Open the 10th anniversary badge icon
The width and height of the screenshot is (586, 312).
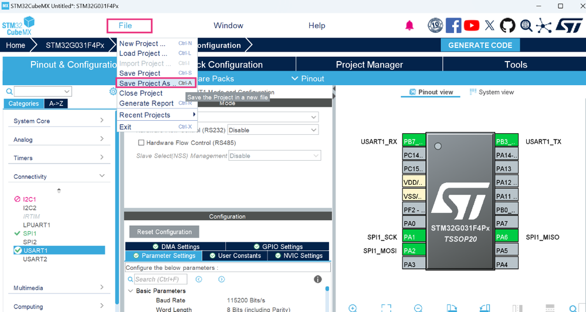(x=435, y=25)
